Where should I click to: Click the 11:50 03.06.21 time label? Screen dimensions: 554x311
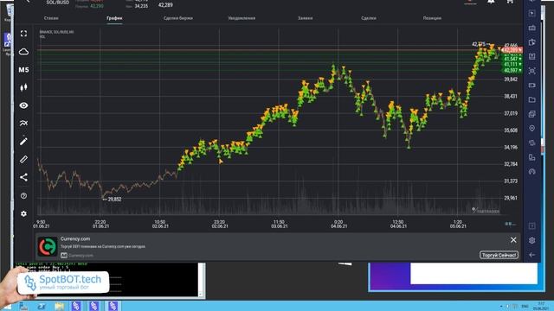pyautogui.click(x=279, y=224)
